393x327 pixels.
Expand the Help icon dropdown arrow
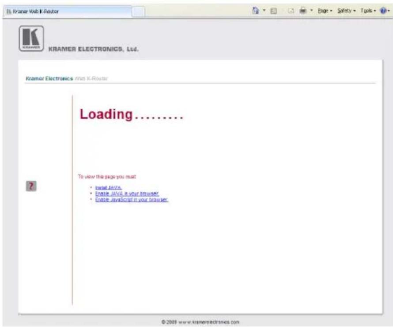[389, 11]
